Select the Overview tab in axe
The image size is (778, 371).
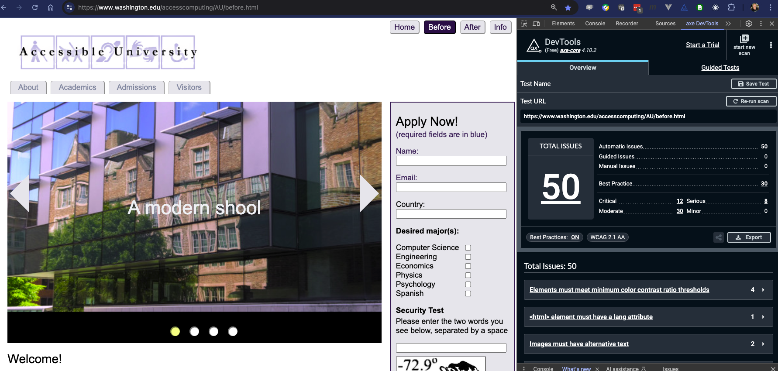(583, 68)
